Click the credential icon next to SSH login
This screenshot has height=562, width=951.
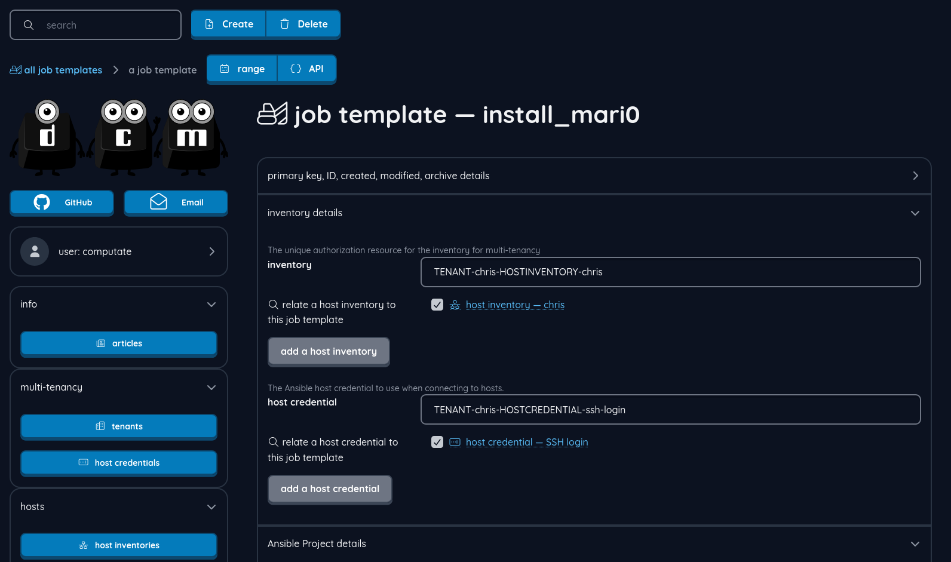455,443
